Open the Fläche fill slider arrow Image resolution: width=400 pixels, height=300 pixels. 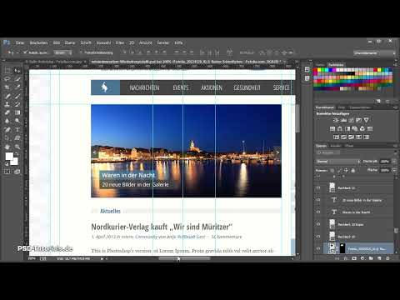point(394,170)
